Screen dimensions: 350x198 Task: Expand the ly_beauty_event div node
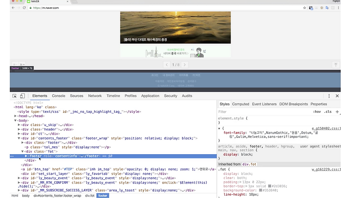click(x=19, y=178)
